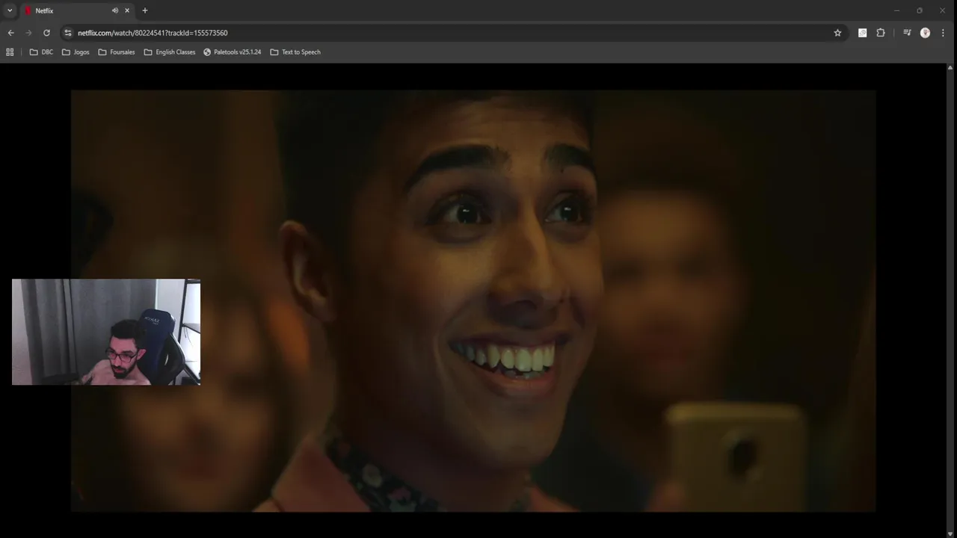Open the Chrome profile avatar
This screenshot has height=538, width=957.
click(x=925, y=33)
